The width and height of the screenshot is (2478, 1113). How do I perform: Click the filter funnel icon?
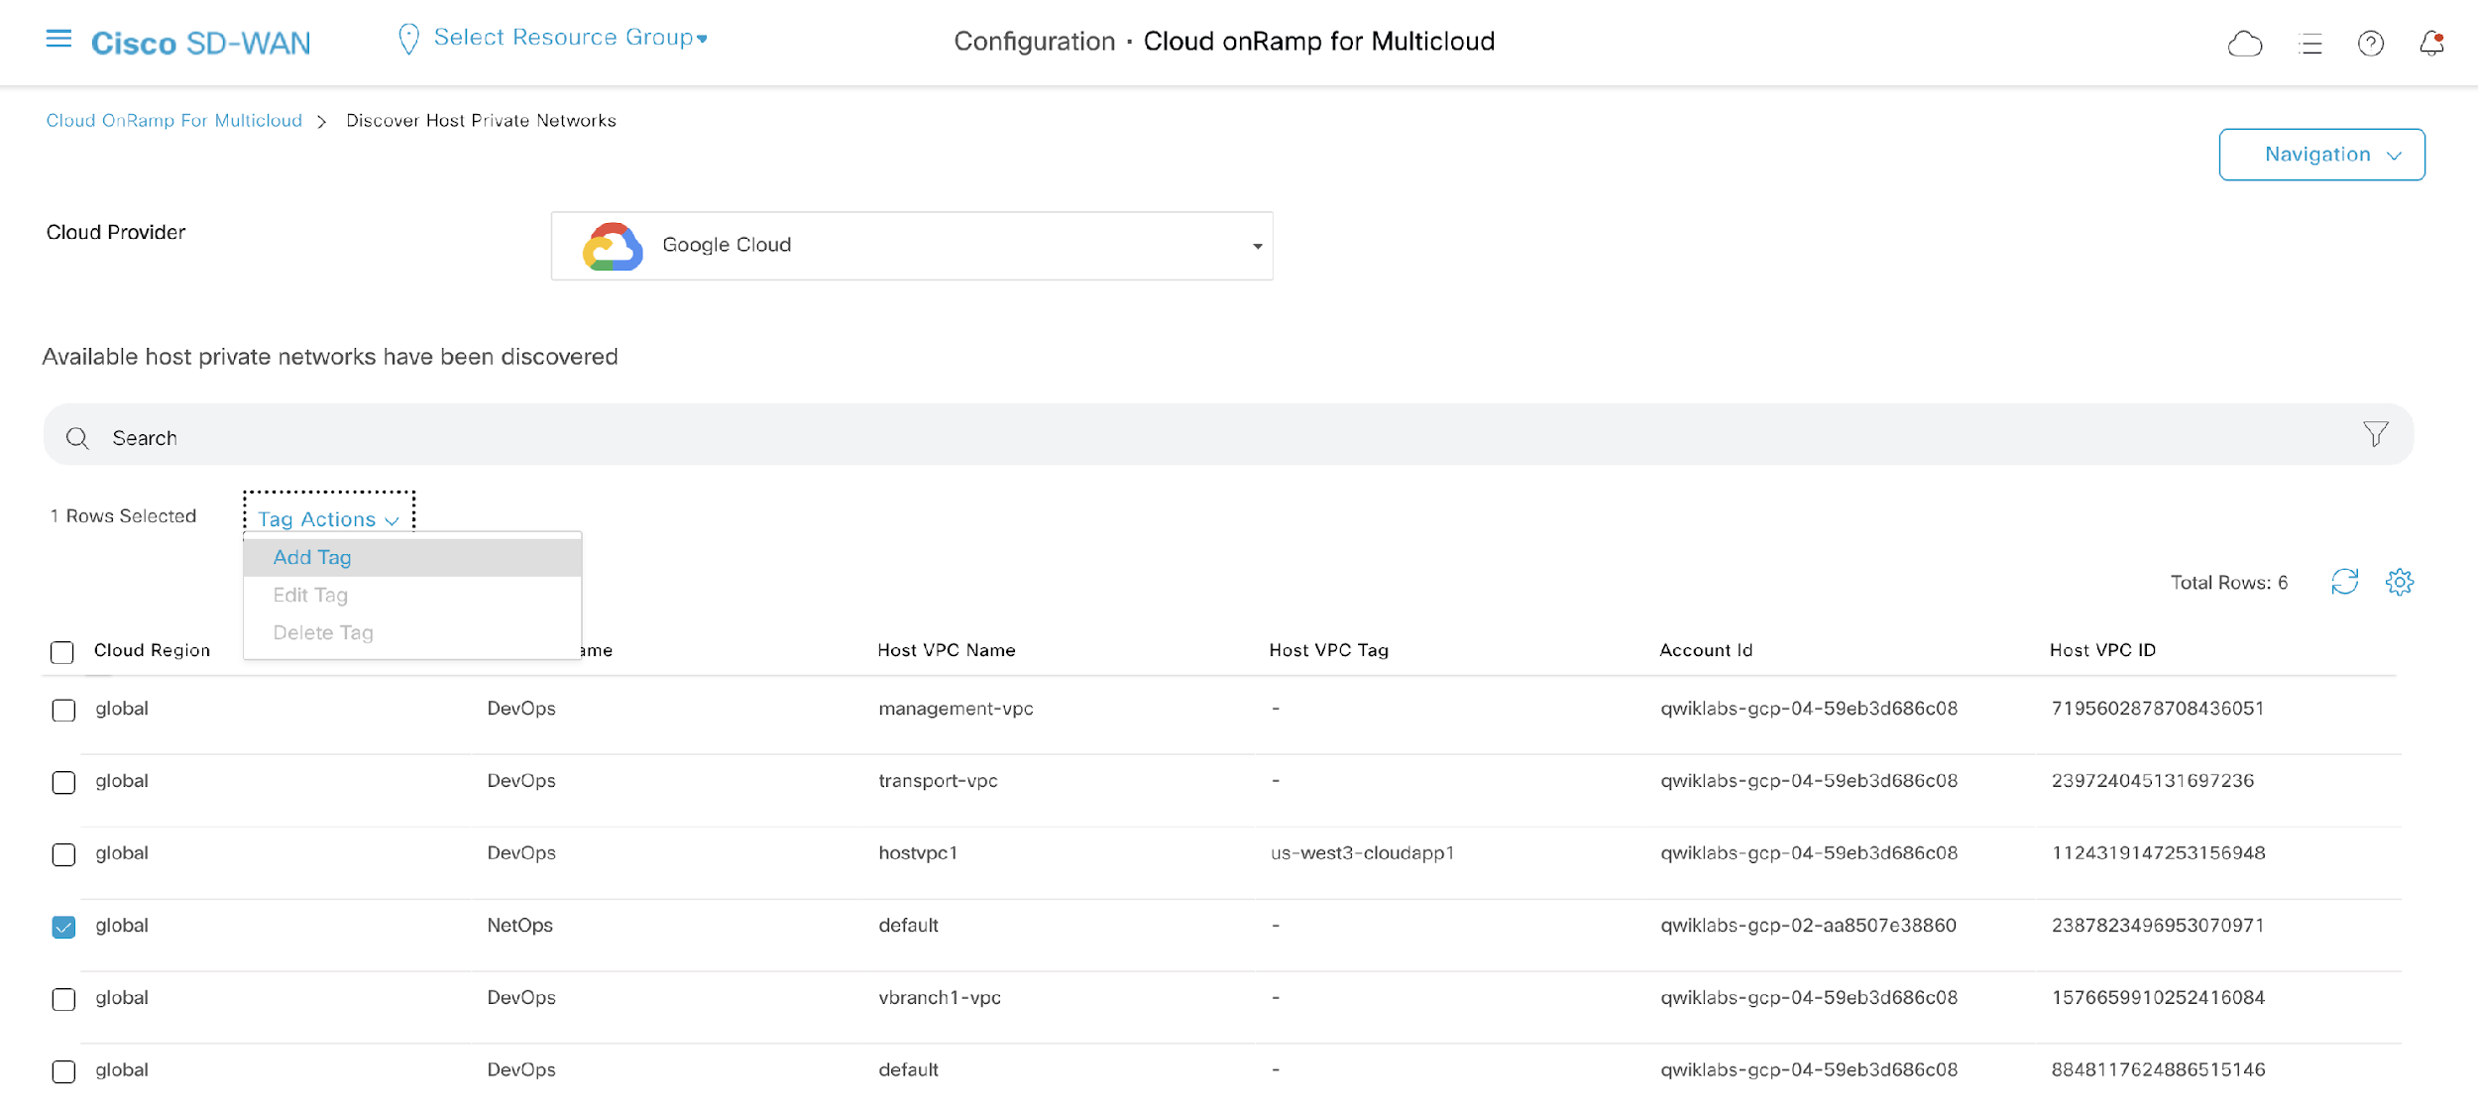point(2375,434)
